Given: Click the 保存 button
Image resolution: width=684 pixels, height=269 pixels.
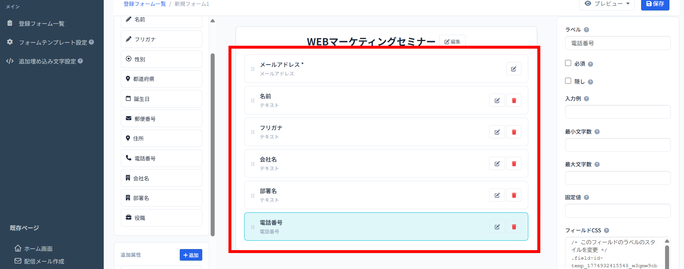Looking at the screenshot, I should coord(655,4).
